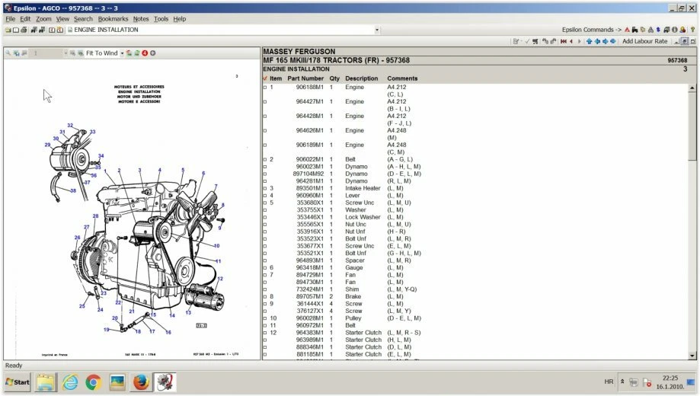Open Google Chrome from the taskbar
Viewport: 700px width, 396px height.
[x=93, y=382]
